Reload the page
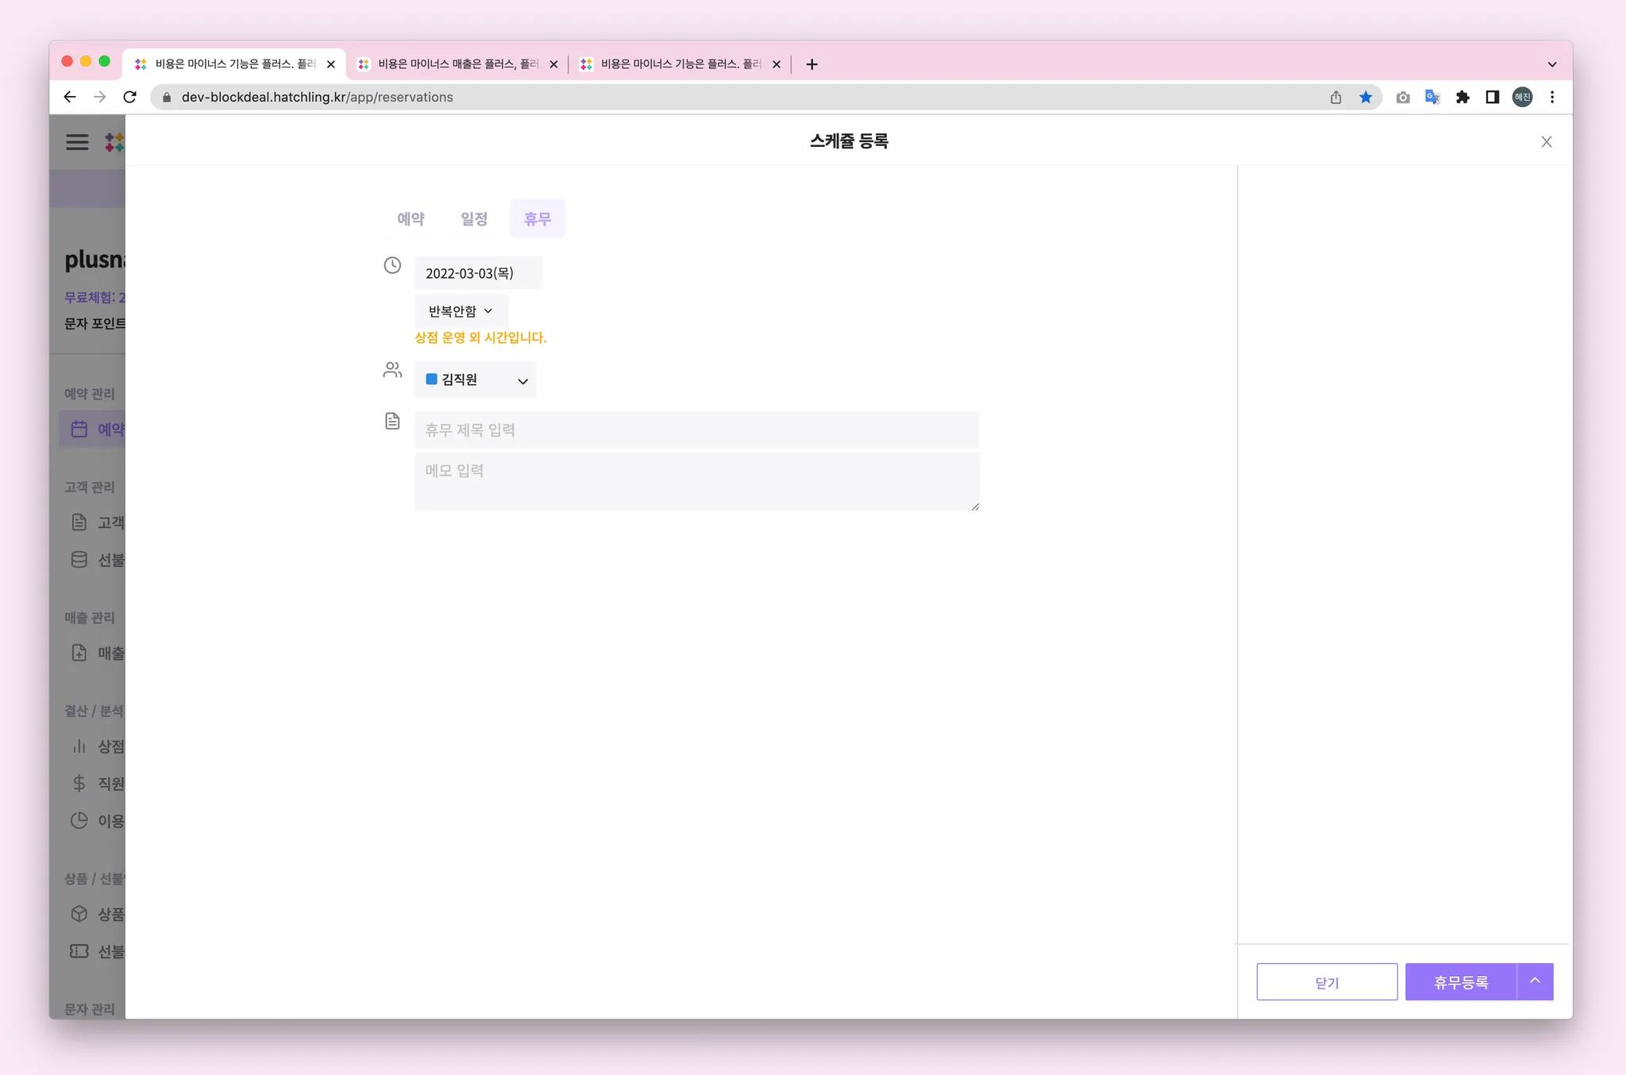1626x1075 pixels. tap(130, 97)
